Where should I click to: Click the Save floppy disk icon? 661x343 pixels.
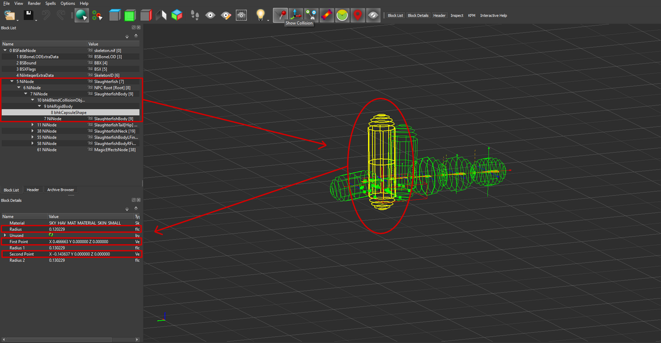coord(28,15)
